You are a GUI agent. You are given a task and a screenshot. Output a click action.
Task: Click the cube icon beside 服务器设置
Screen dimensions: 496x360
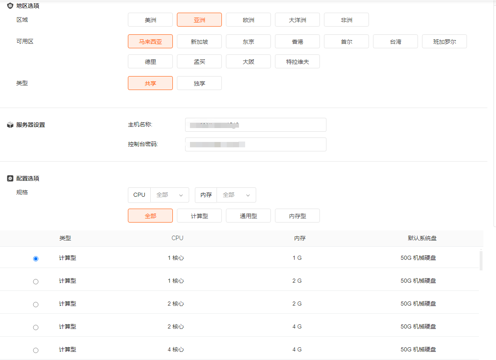[10, 125]
